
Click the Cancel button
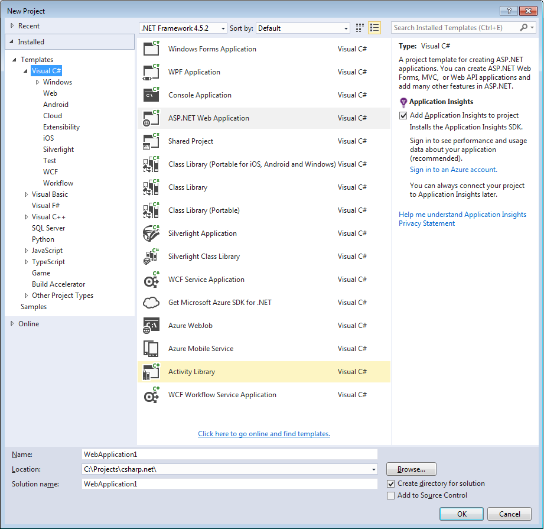click(x=509, y=514)
